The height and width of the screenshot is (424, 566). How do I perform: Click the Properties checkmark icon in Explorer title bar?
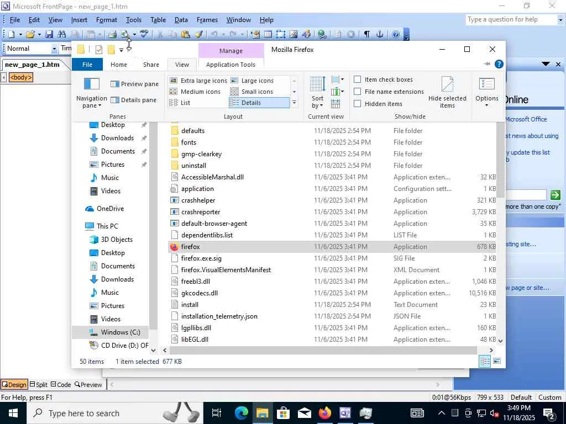click(x=99, y=50)
